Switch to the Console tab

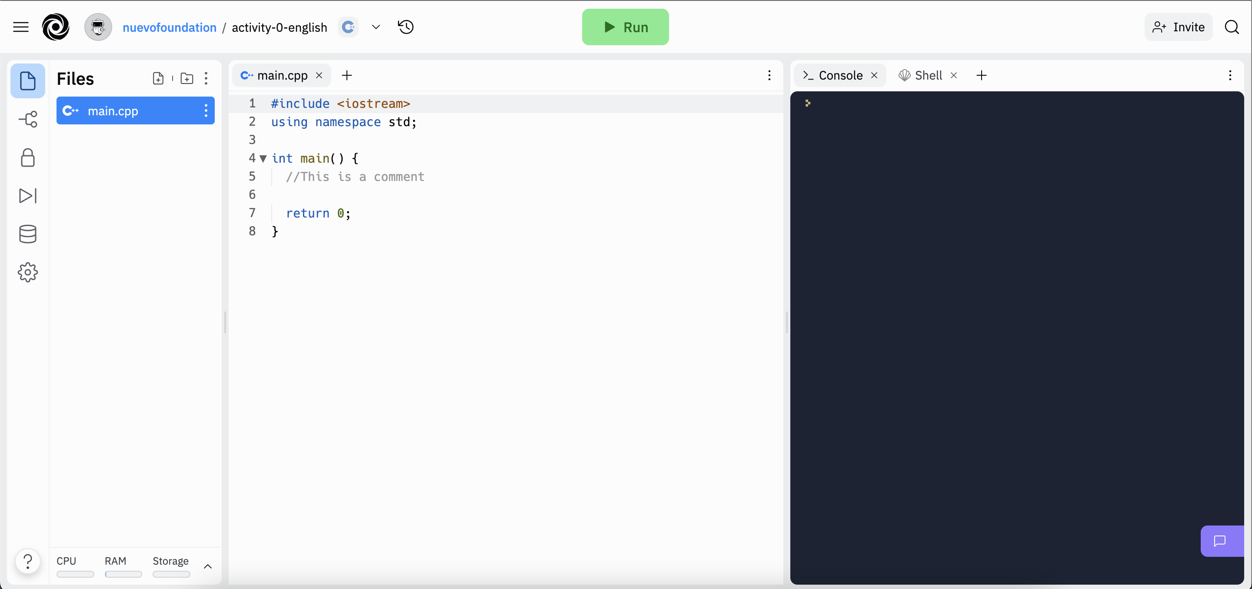841,75
